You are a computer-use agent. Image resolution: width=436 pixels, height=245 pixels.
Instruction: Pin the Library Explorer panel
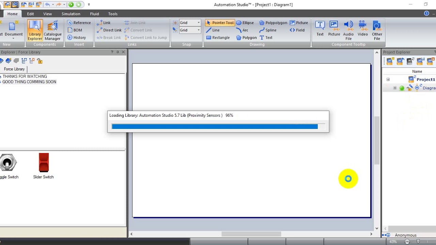118,52
